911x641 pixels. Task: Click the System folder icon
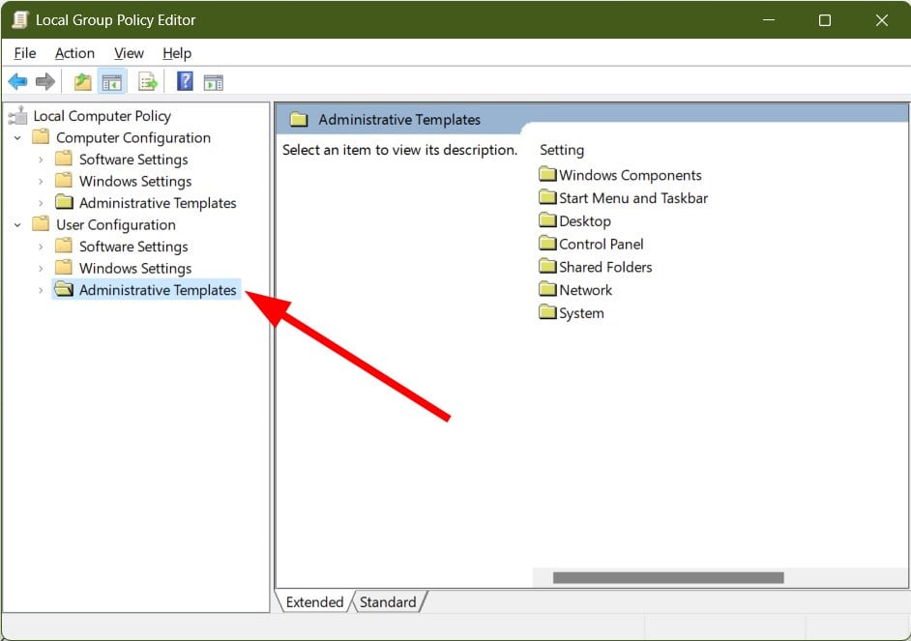point(547,312)
